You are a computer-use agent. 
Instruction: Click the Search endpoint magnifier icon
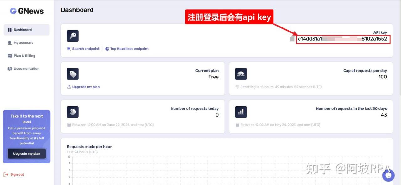69,49
